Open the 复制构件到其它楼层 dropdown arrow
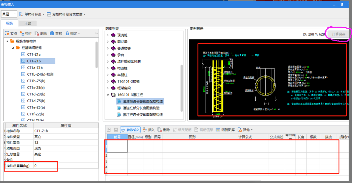352x183 pixels. pyautogui.click(x=85, y=15)
